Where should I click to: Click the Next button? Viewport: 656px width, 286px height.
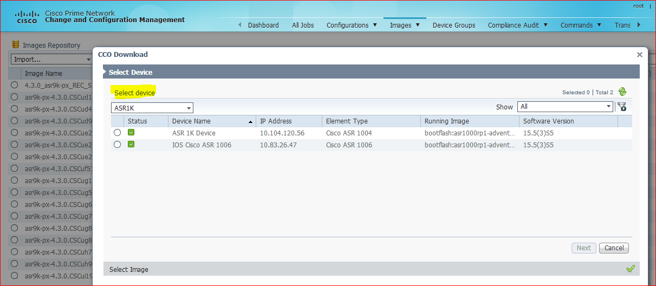pos(584,248)
